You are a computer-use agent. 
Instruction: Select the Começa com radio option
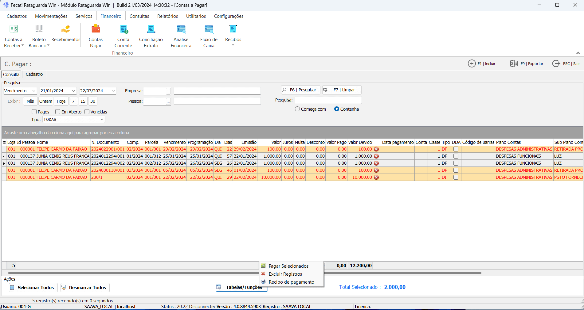pyautogui.click(x=297, y=109)
